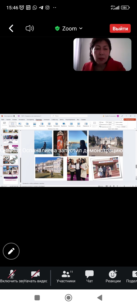Tap the Поделиться share button
The height and width of the screenshot is (306, 137).
pos(132,277)
